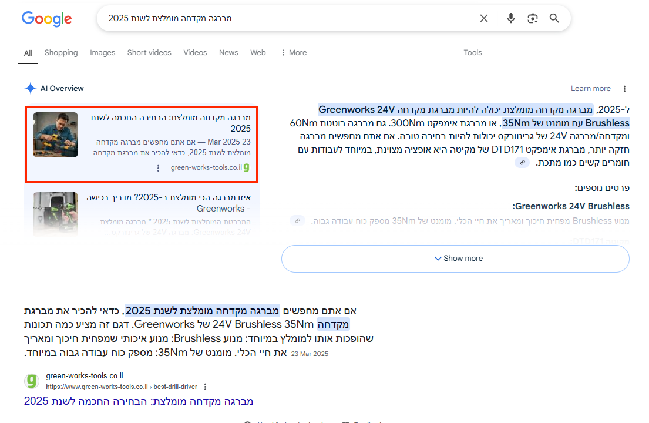Click the https://www.green-works-tools.co.il best-drill-driver URL
649x423 pixels.
(122, 387)
